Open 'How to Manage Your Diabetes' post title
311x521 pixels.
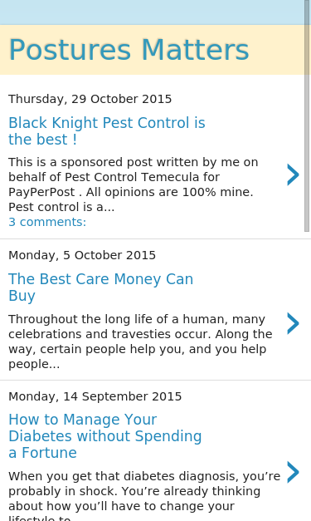(105, 436)
